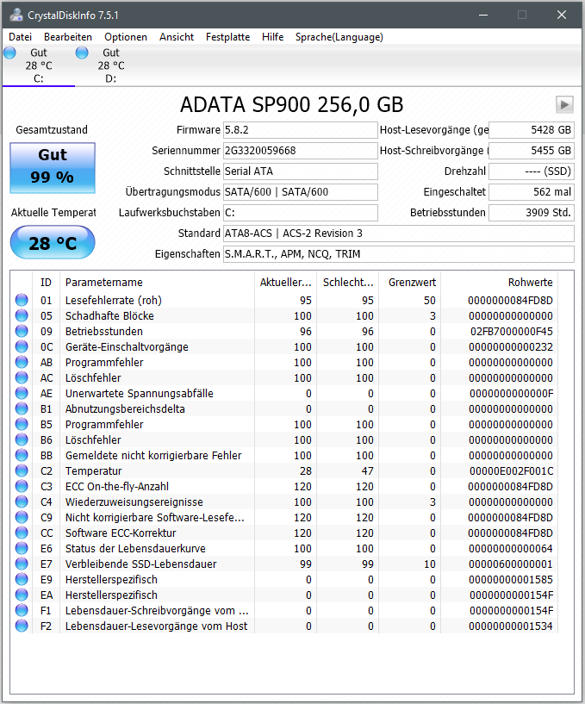
Task: Click the 28 °C temperature button
Action: click(53, 242)
